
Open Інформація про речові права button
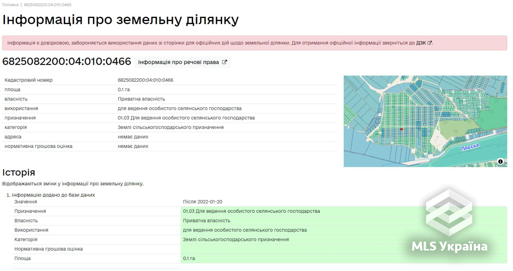(x=182, y=62)
